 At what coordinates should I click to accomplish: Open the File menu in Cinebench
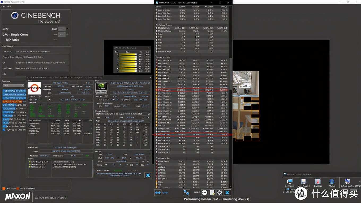pyautogui.click(x=3, y=6)
